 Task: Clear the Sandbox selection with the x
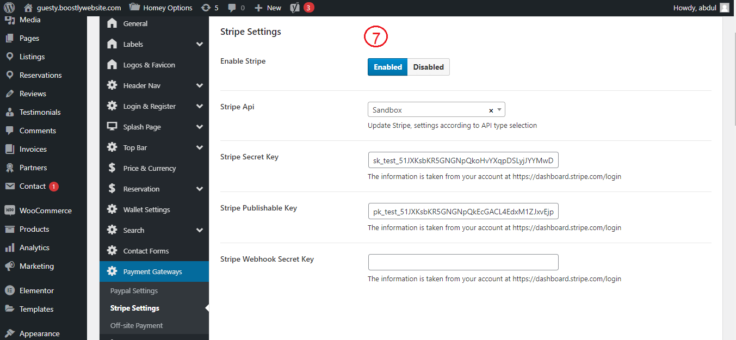tap(491, 110)
